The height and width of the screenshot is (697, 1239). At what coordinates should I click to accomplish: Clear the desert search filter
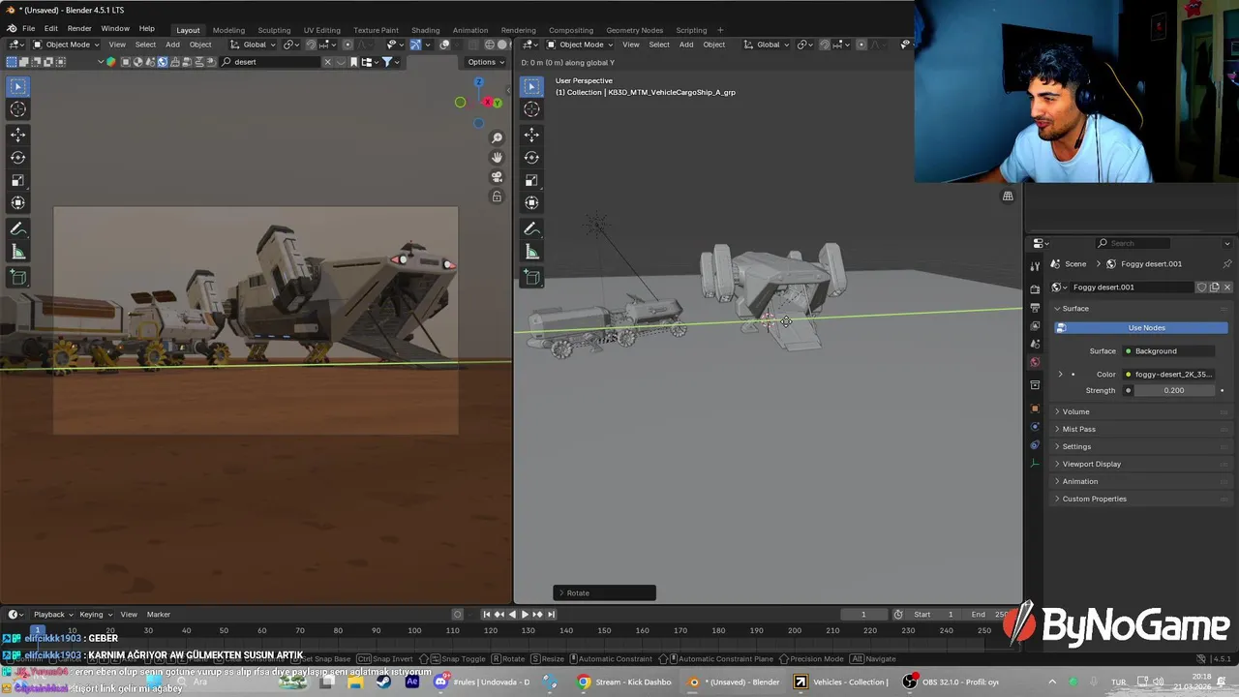pyautogui.click(x=327, y=62)
